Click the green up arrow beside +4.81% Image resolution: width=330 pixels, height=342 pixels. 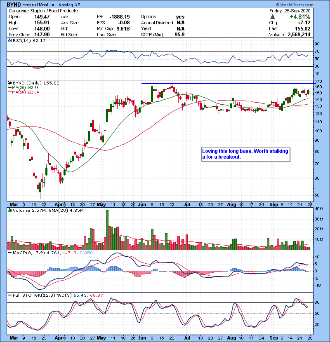tap(273, 17)
